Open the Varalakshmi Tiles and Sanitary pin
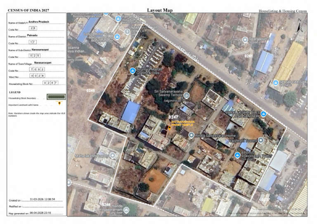This screenshot has width=317, height=224. [263, 114]
